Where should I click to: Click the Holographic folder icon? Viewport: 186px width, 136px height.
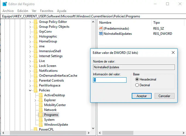[35, 36]
